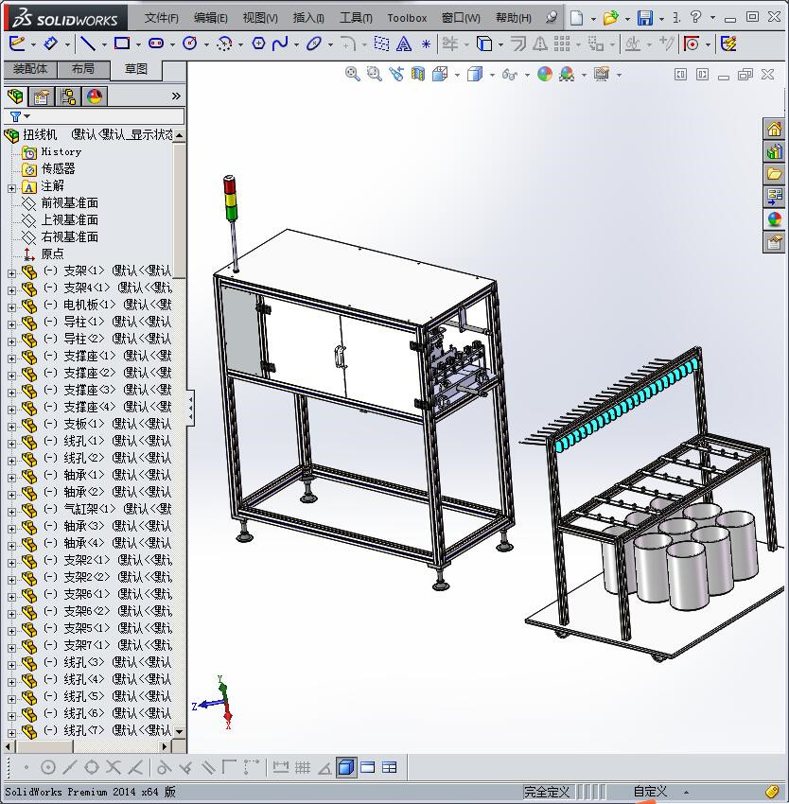Select the sketch Text tool
Image resolution: width=789 pixels, height=804 pixels.
[x=404, y=44]
